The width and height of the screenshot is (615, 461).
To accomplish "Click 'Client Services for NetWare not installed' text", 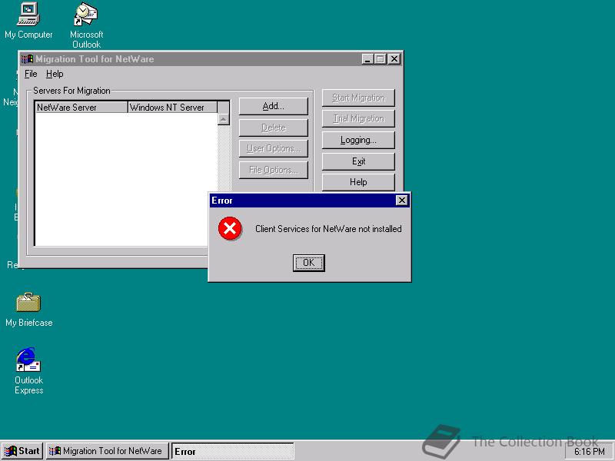I will click(328, 229).
